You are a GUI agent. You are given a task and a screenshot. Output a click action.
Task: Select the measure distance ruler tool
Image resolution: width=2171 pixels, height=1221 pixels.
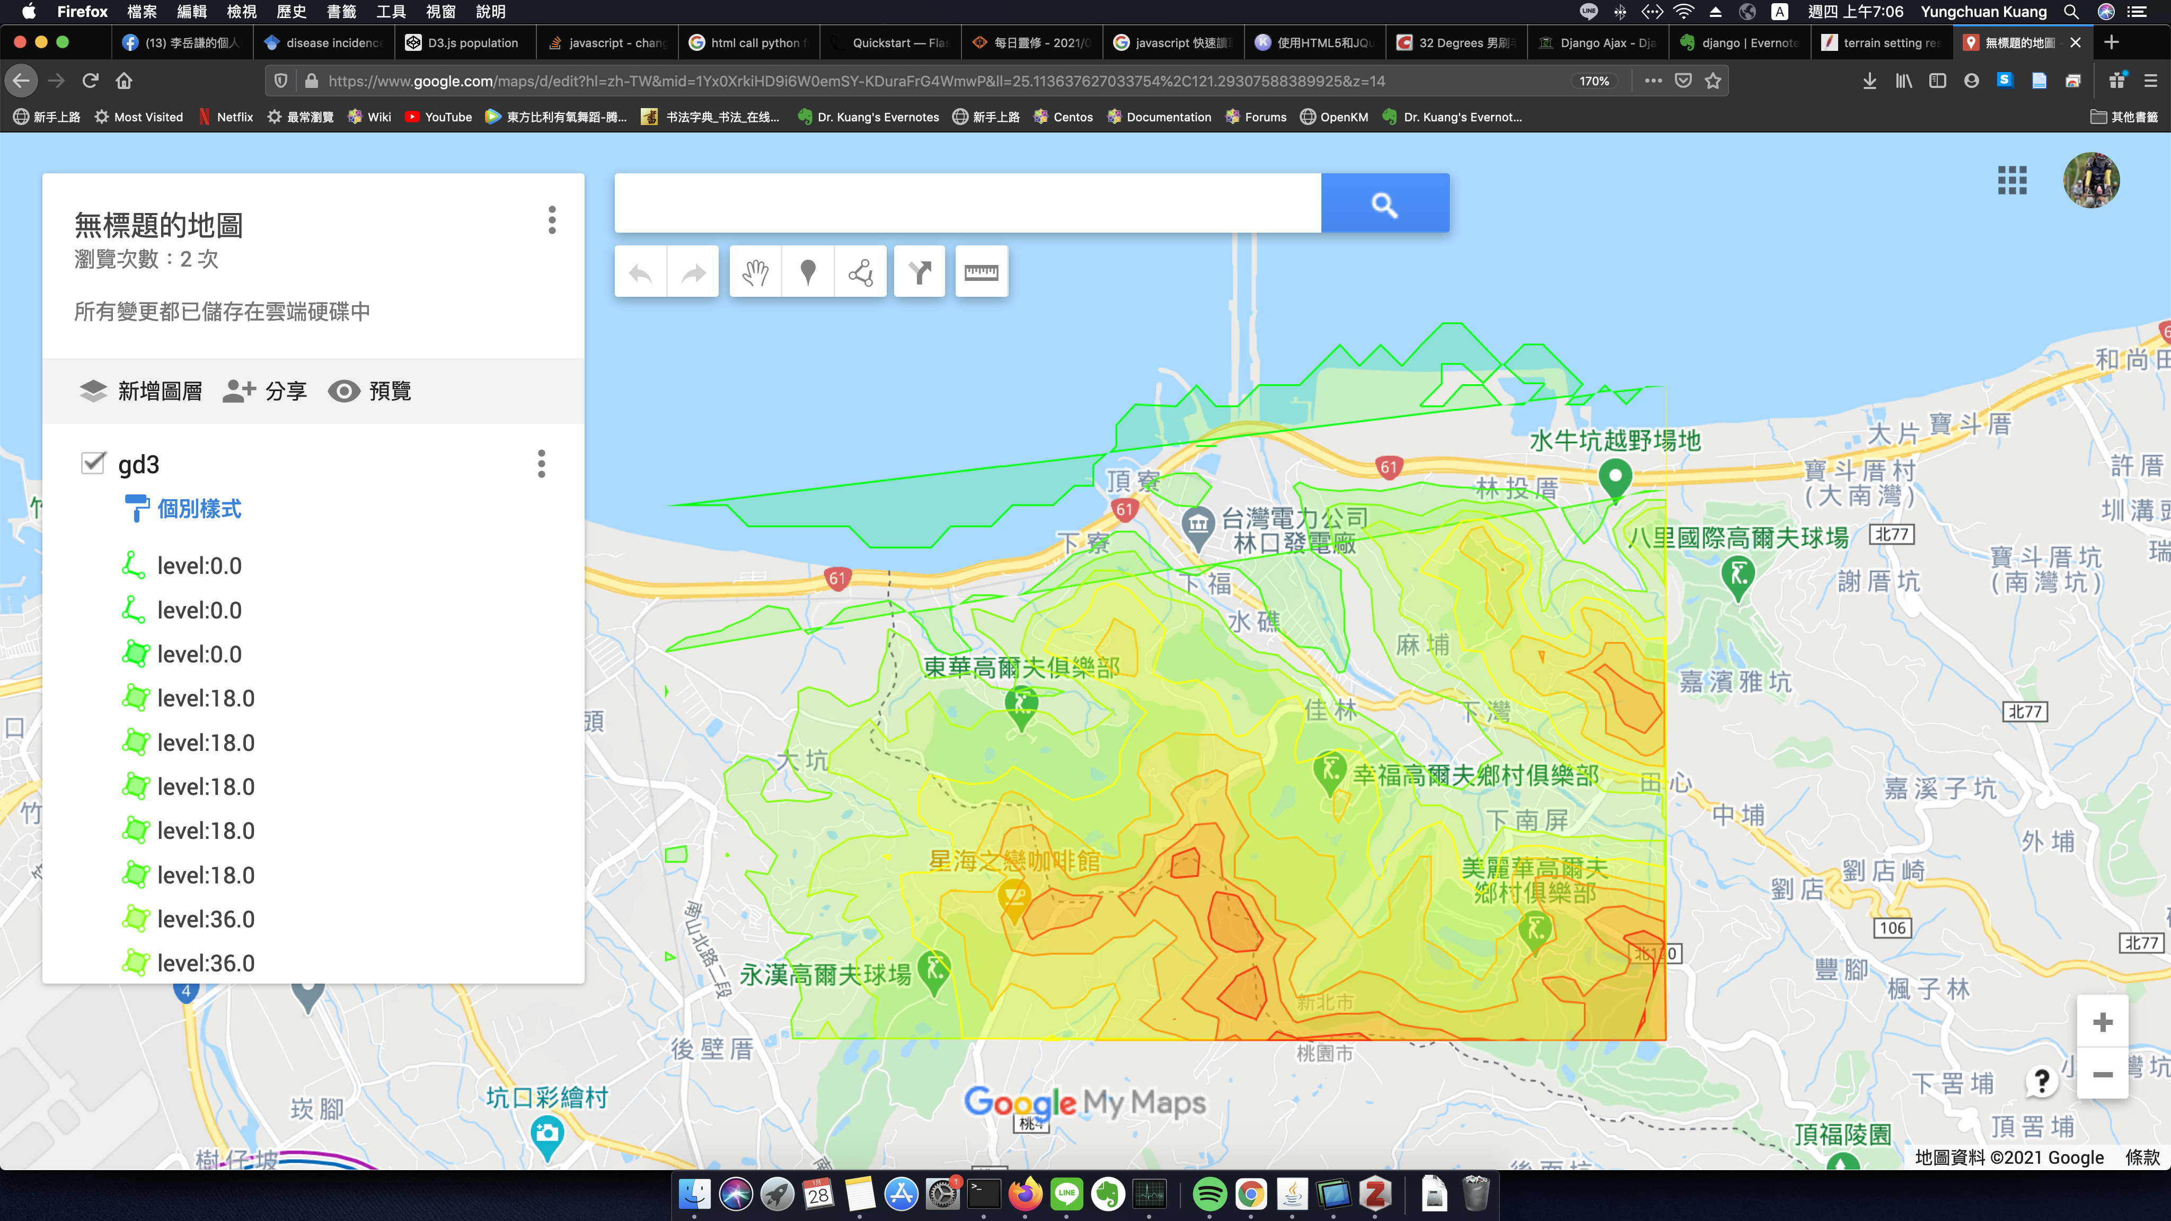tap(981, 272)
